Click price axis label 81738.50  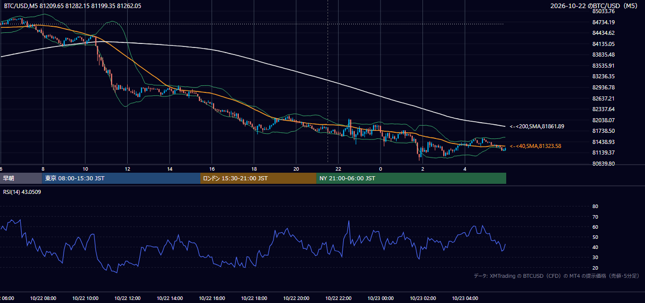coord(603,131)
